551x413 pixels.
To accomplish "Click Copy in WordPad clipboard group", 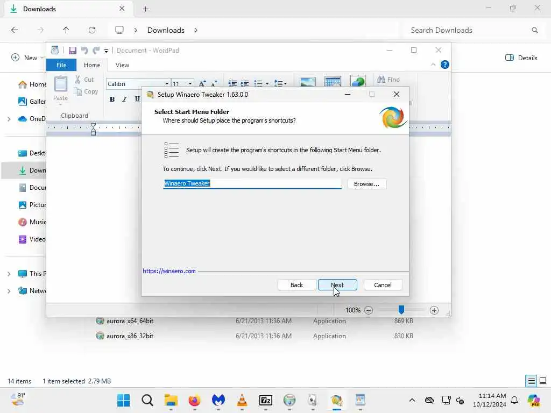I will pyautogui.click(x=86, y=91).
